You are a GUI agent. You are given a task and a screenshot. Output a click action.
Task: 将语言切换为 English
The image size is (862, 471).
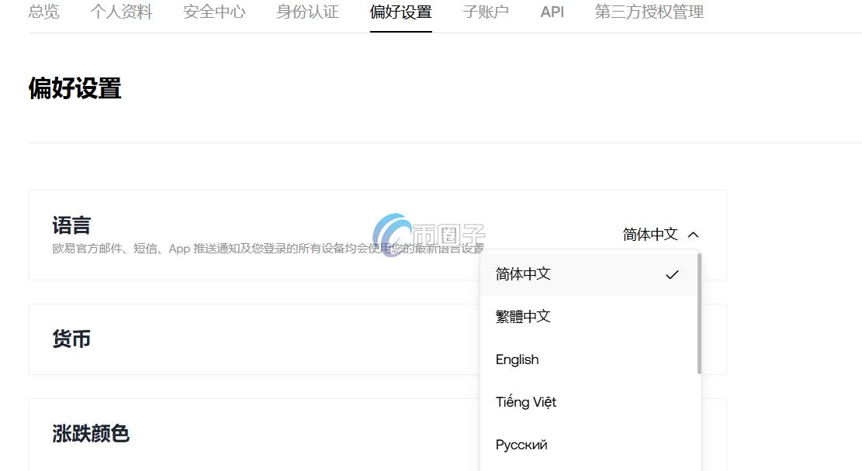click(x=517, y=359)
